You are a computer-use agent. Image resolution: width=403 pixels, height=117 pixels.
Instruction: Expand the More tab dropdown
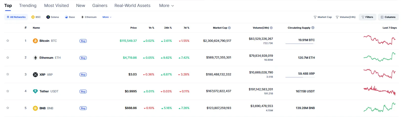pos(167,5)
